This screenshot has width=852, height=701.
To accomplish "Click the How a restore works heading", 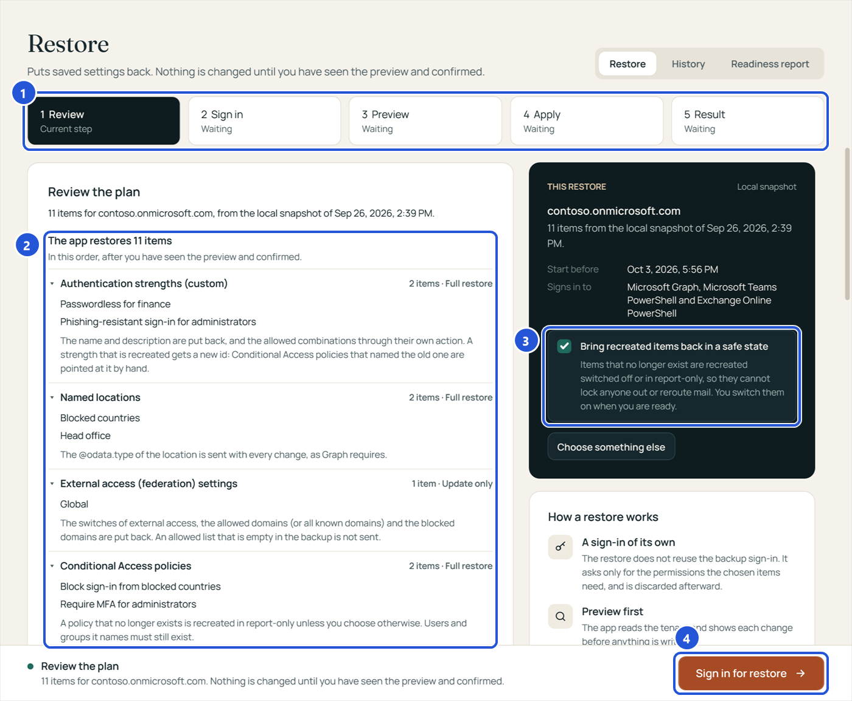I will tap(603, 517).
